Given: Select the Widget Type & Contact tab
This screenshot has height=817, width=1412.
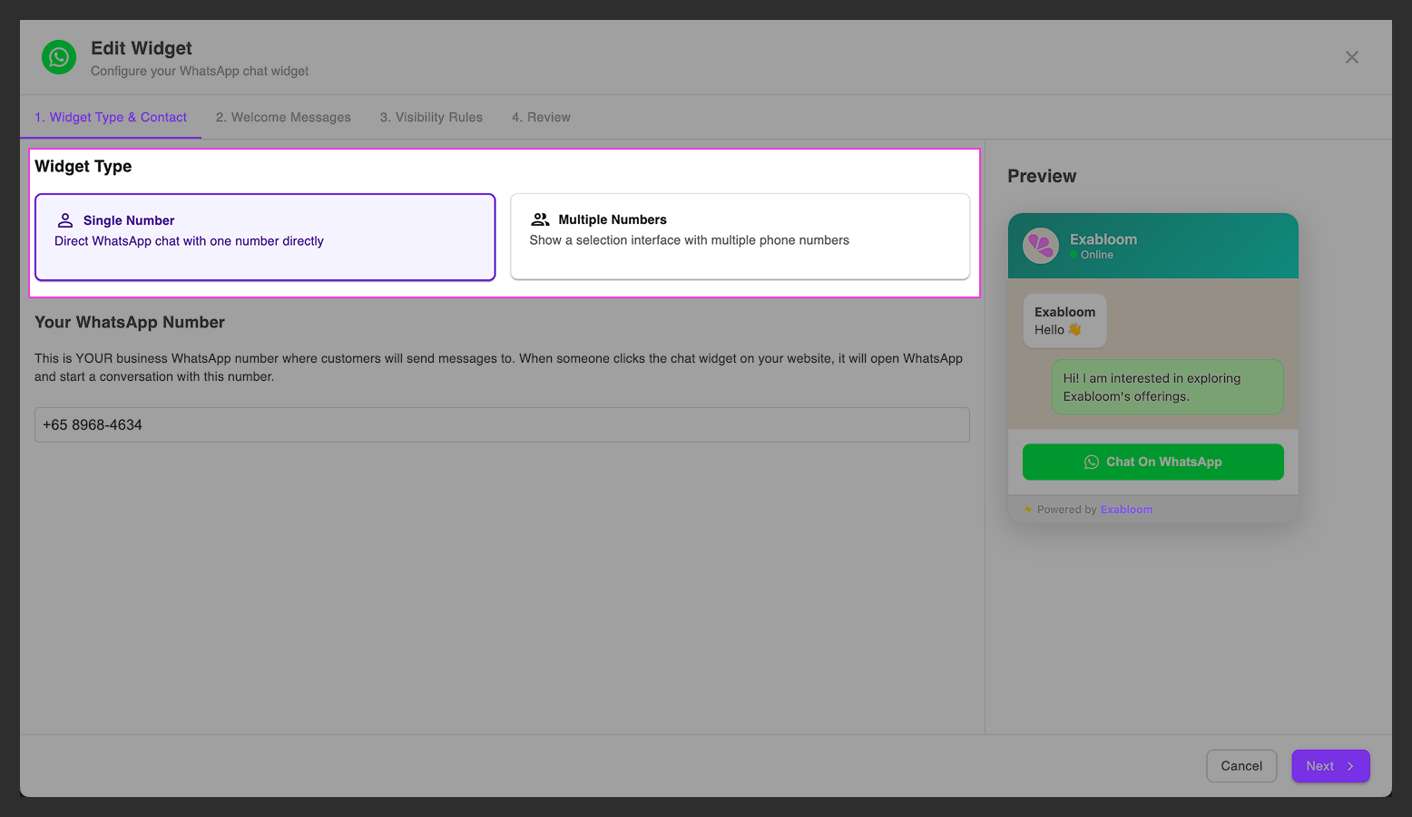Looking at the screenshot, I should pyautogui.click(x=110, y=117).
